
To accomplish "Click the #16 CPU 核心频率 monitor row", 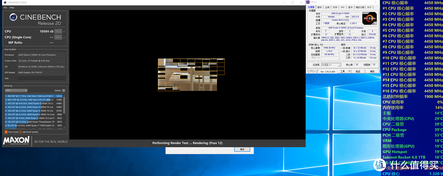I will 413,91.
